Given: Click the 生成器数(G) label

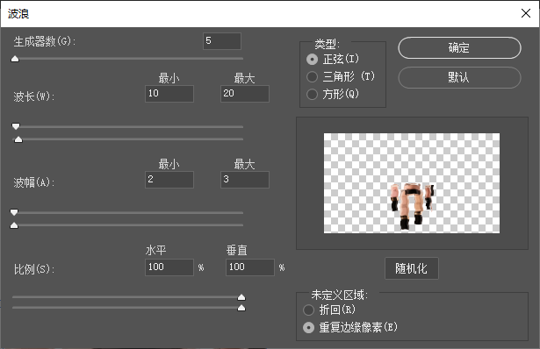Looking at the screenshot, I should [x=45, y=41].
